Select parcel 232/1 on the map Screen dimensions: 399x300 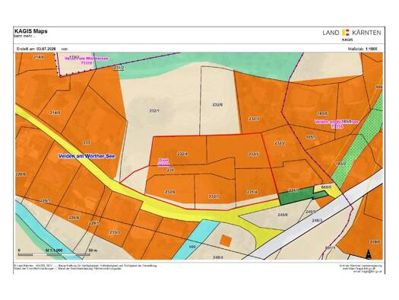point(154,110)
